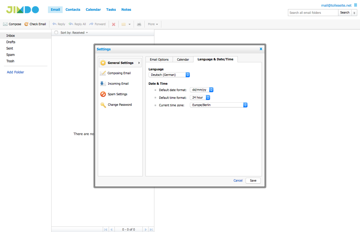360x232 pixels.
Task: Click the Jimdo logo
Action: [23, 10]
